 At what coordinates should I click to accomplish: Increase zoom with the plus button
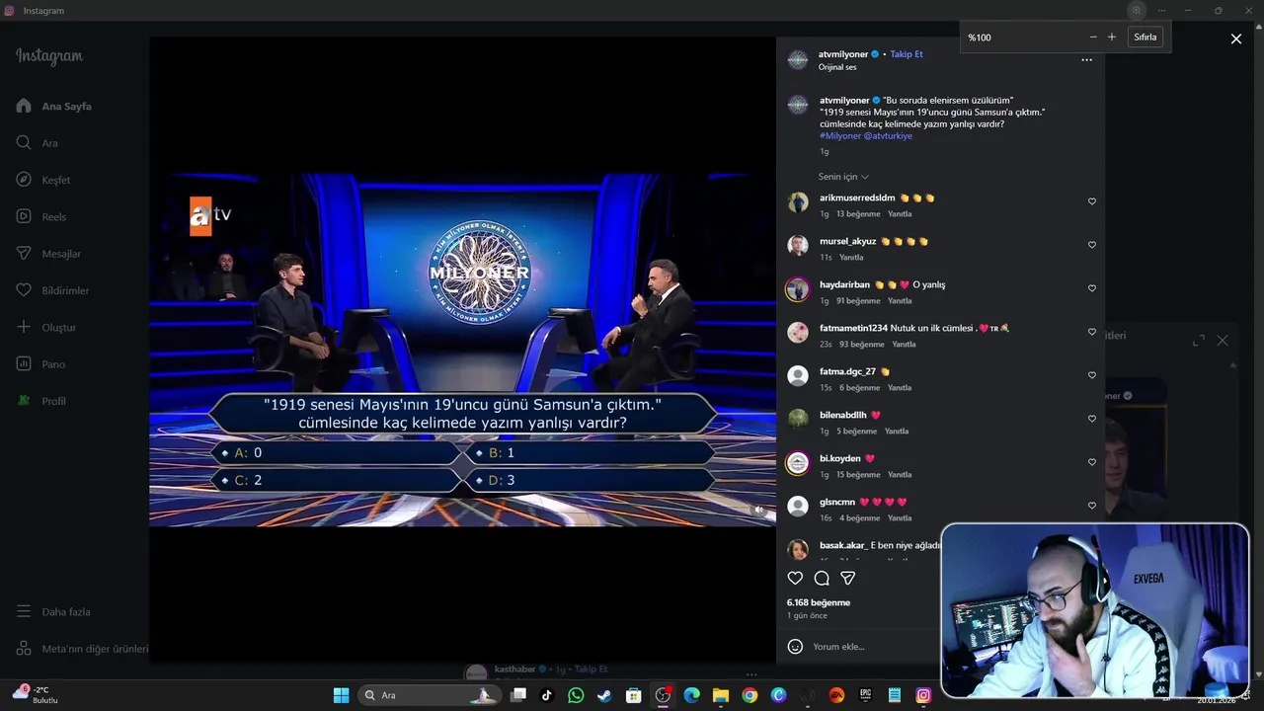pos(1112,38)
